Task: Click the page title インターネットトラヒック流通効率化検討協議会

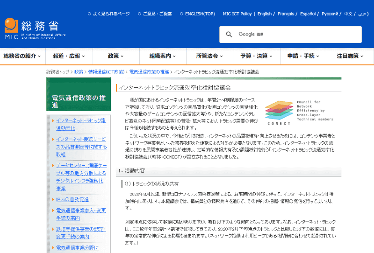Action: click(175, 88)
